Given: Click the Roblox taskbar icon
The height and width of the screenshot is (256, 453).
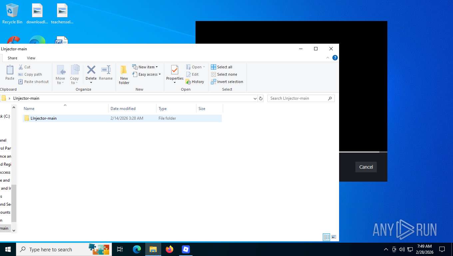Looking at the screenshot, I should 186,249.
